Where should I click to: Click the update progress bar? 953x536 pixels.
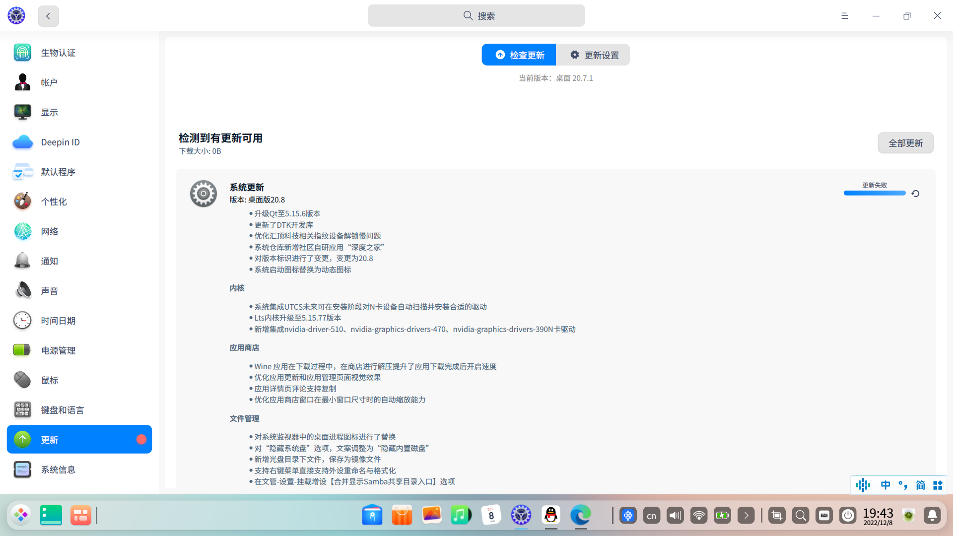tap(875, 193)
